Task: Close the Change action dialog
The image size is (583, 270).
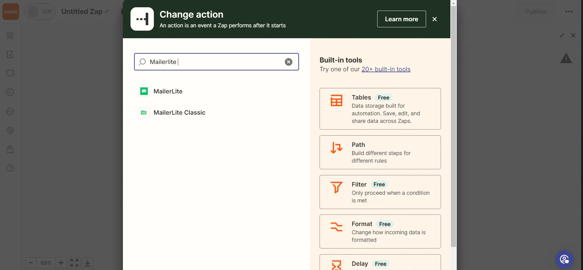Action: coord(435,19)
